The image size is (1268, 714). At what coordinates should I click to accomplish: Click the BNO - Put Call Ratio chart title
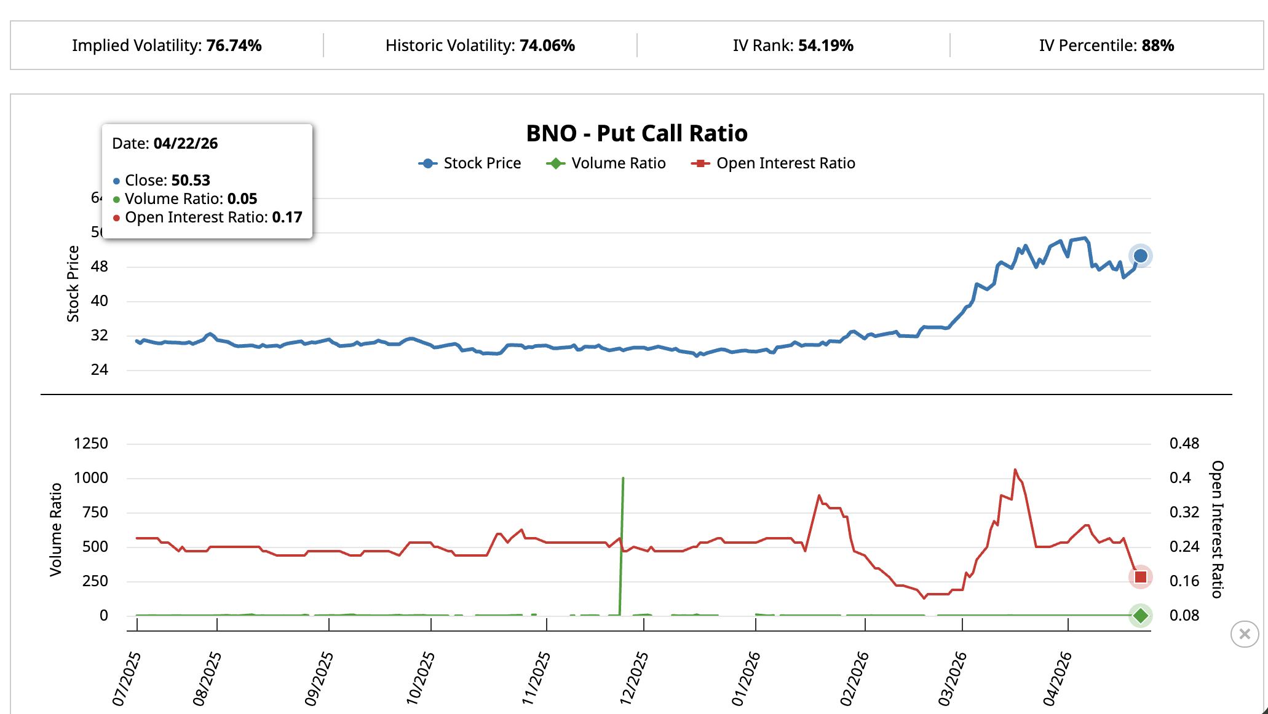click(636, 133)
